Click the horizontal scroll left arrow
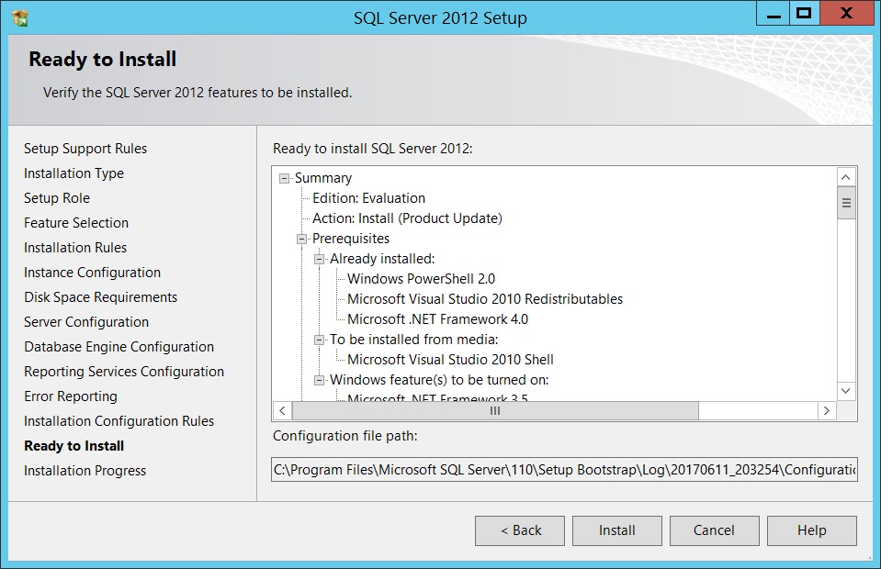 (x=282, y=411)
